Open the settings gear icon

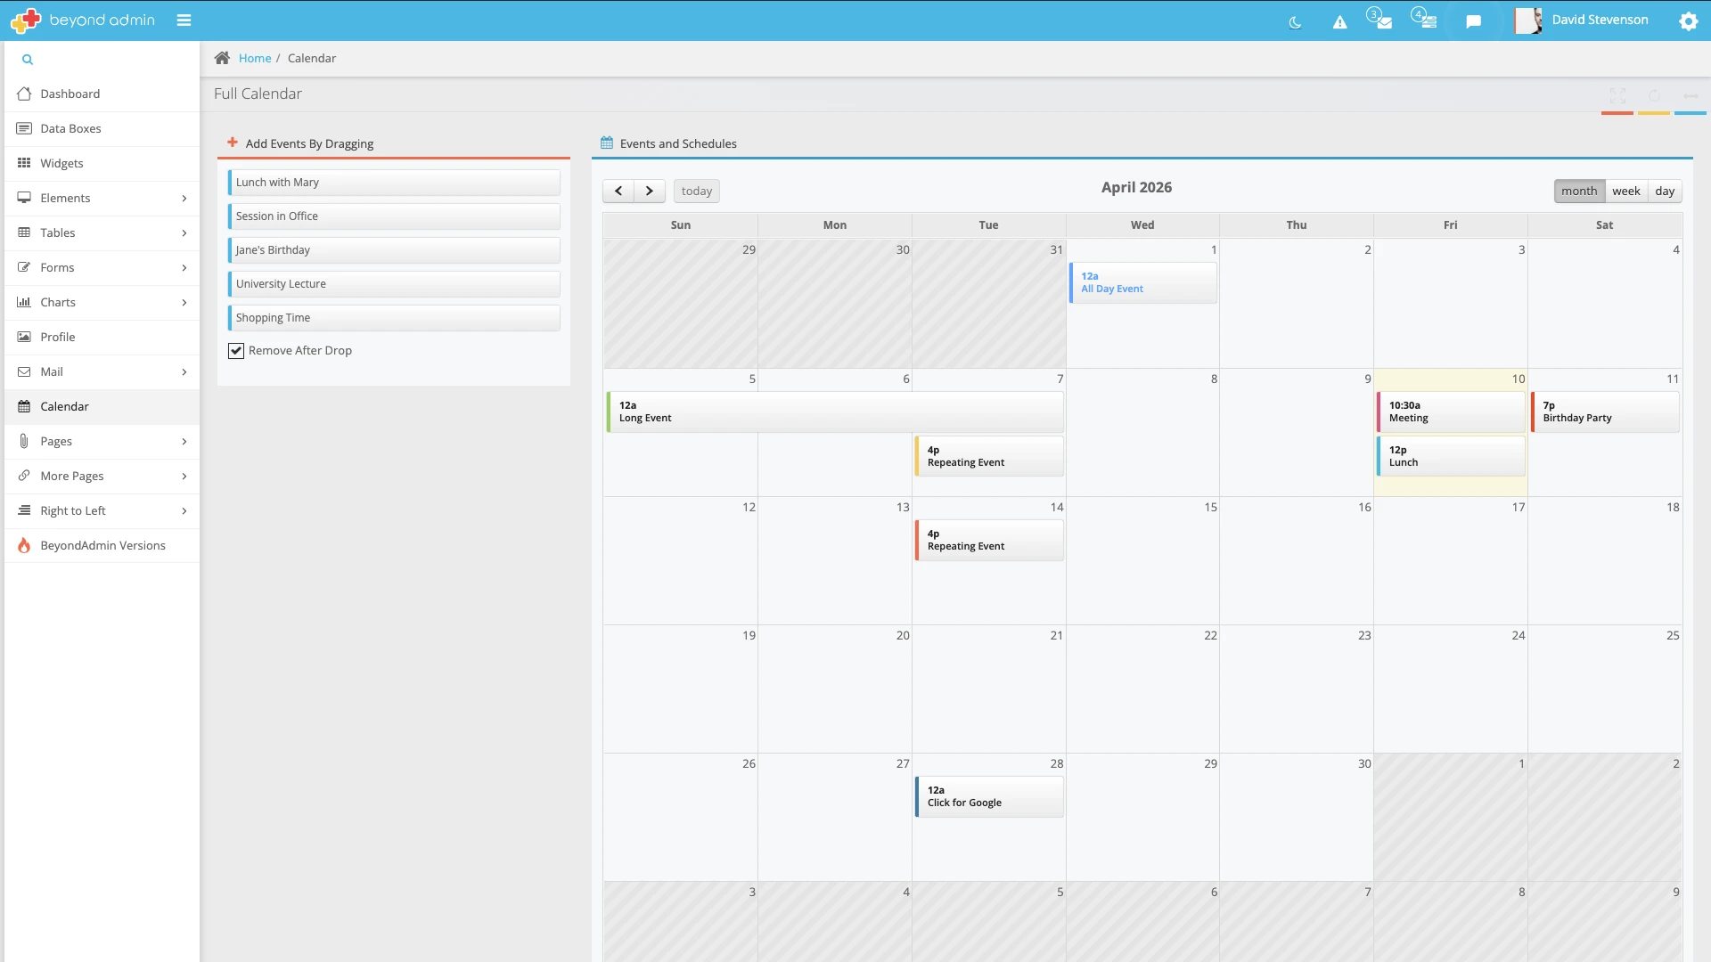[1688, 20]
